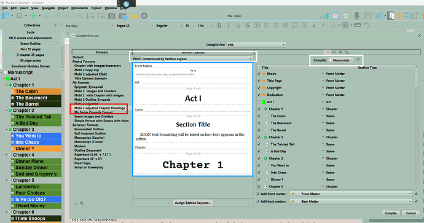Screen dimensions: 424x223
Task: Select Mobi 2 adjusted Chapter Headings format
Action: click(x=100, y=108)
